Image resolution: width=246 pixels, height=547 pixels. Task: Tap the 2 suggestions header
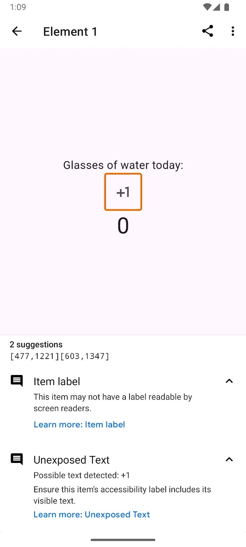tap(36, 344)
